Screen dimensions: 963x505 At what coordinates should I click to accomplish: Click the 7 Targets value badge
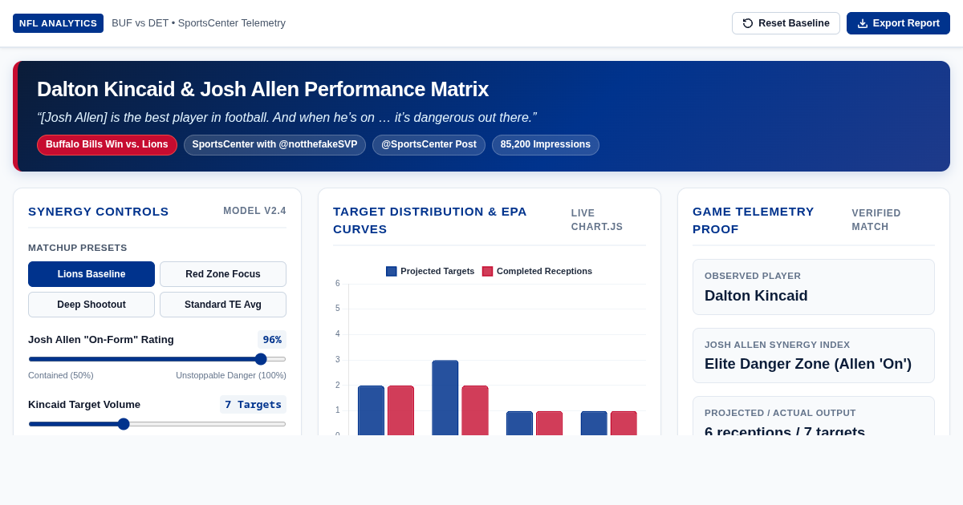253,404
